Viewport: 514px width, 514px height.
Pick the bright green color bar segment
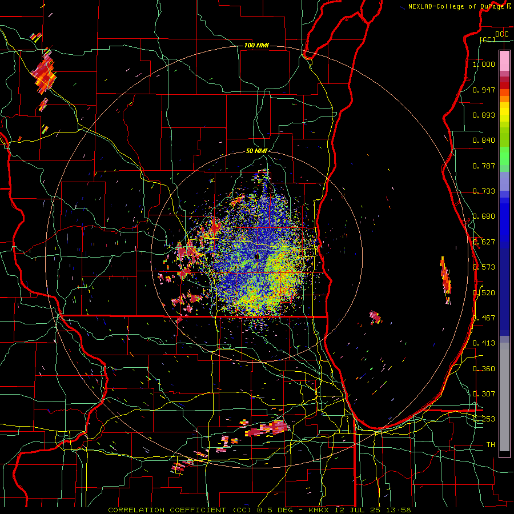click(x=504, y=156)
